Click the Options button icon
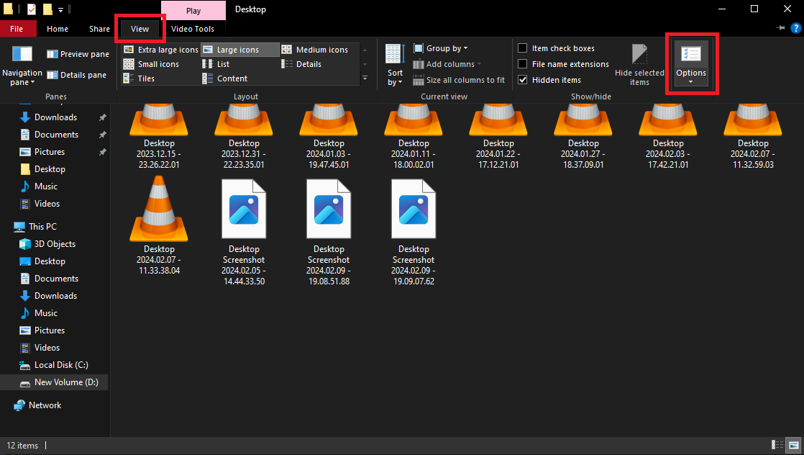Viewport: 804px width, 455px height. pyautogui.click(x=690, y=54)
